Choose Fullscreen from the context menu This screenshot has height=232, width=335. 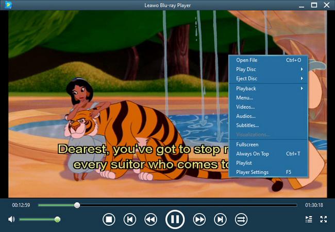tap(269, 145)
